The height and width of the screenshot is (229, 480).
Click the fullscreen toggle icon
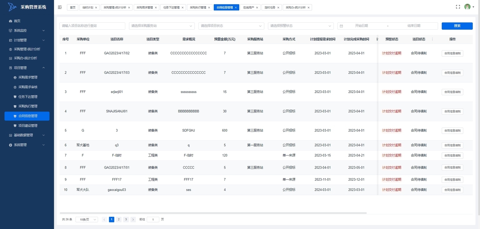(458, 7)
